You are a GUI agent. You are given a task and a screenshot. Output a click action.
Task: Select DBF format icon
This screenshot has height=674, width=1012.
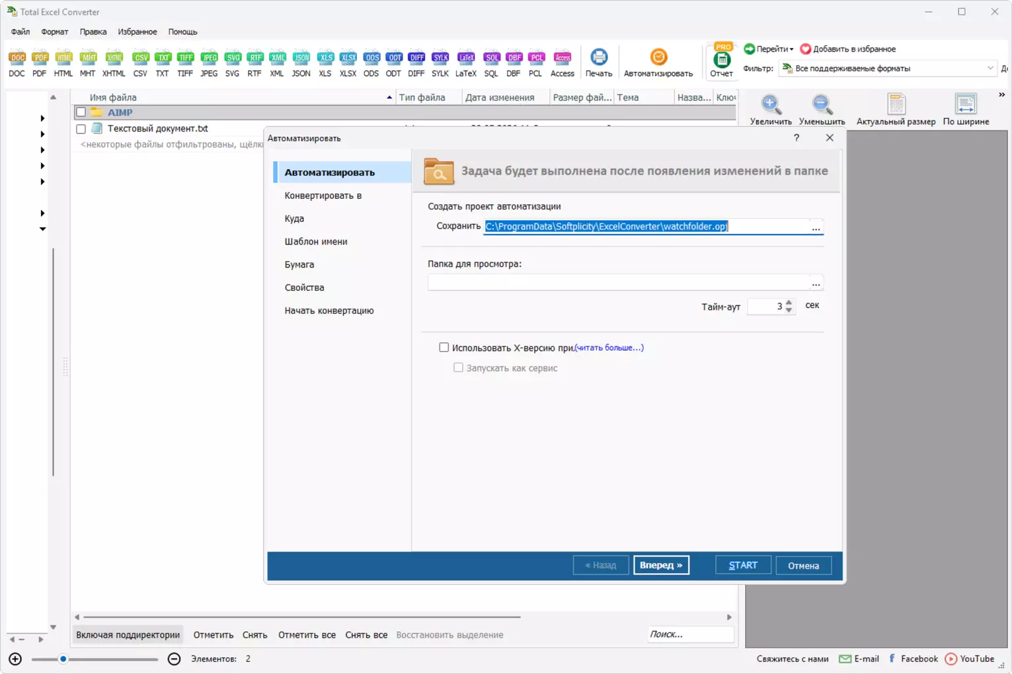tap(514, 63)
